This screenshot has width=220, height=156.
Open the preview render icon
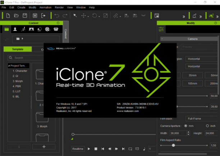click(x=35, y=15)
